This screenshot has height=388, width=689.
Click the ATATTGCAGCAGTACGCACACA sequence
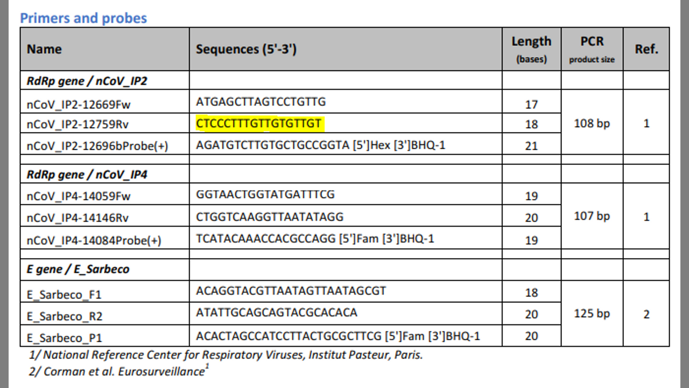[276, 313]
